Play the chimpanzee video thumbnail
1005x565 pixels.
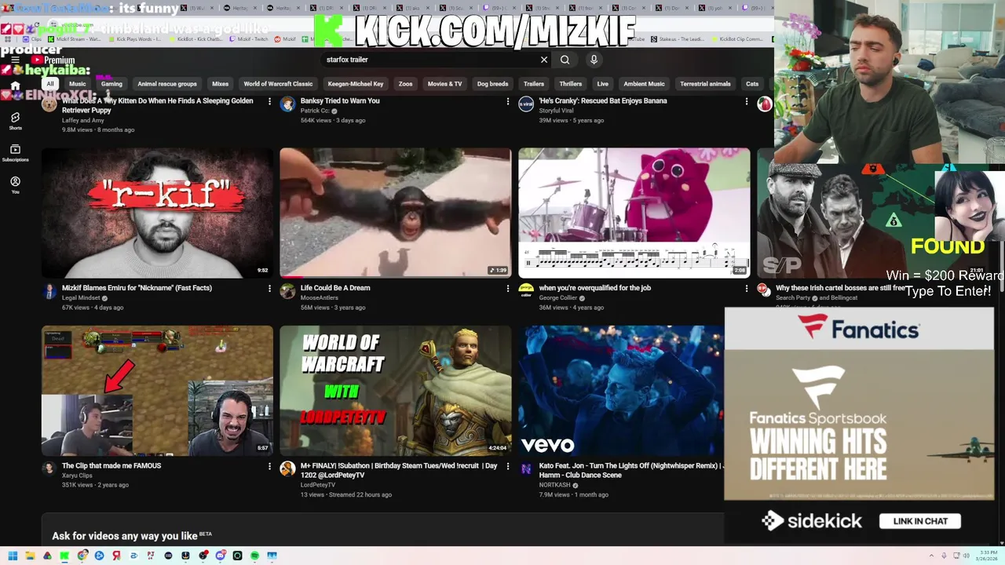click(x=396, y=213)
